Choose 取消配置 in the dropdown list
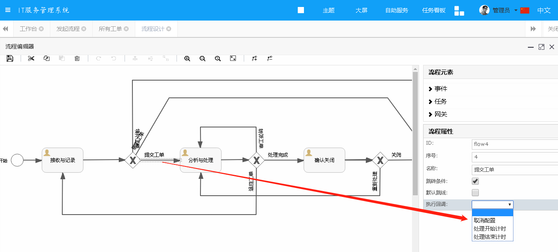The height and width of the screenshot is (252, 558). 485,220
